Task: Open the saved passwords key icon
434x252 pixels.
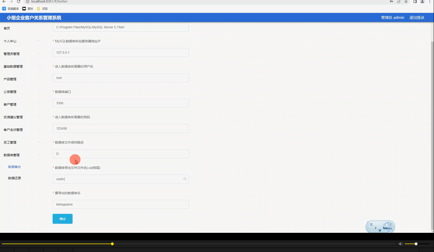Action: pyautogui.click(x=391, y=1)
